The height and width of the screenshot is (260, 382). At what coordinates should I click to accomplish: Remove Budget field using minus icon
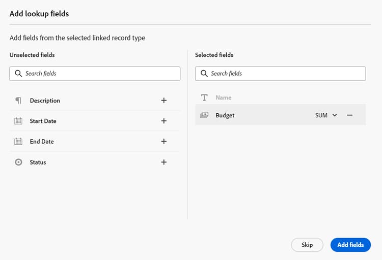pos(350,115)
